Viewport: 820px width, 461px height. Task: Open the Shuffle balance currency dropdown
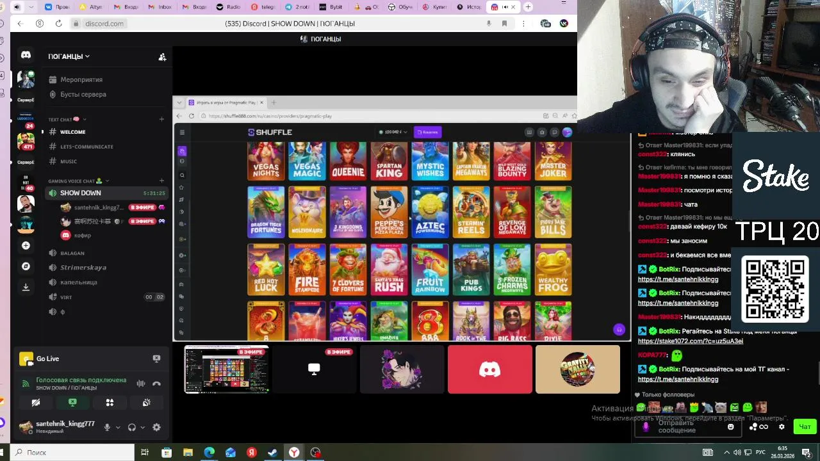click(x=393, y=132)
